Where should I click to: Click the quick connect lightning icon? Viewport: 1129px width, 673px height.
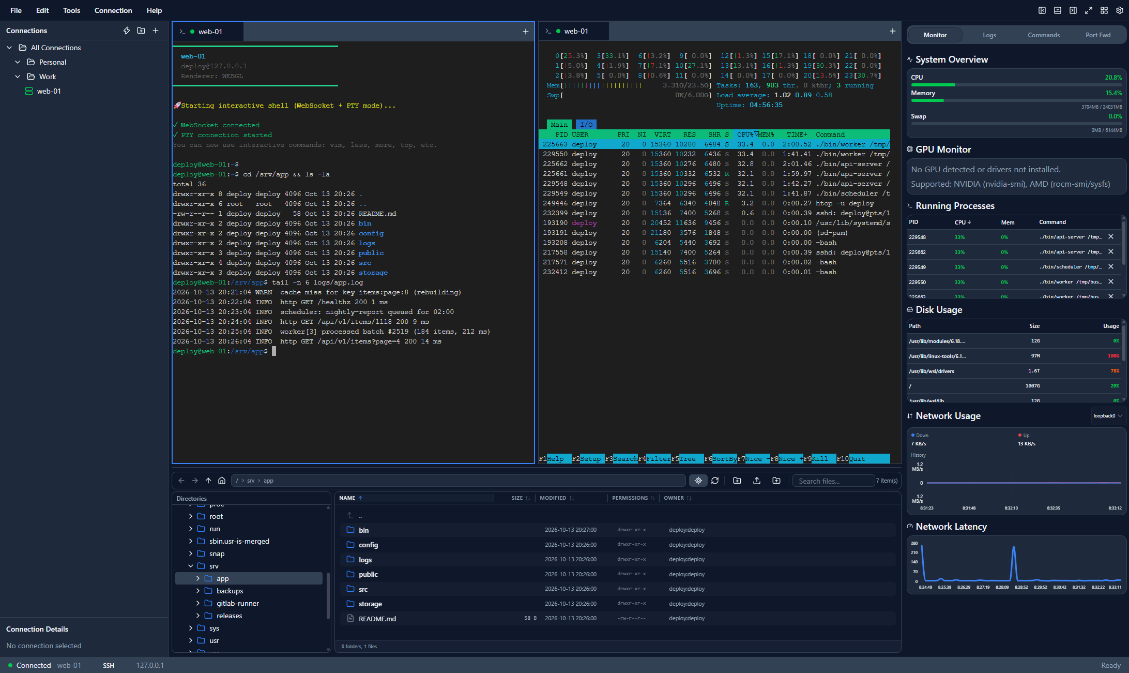[127, 31]
